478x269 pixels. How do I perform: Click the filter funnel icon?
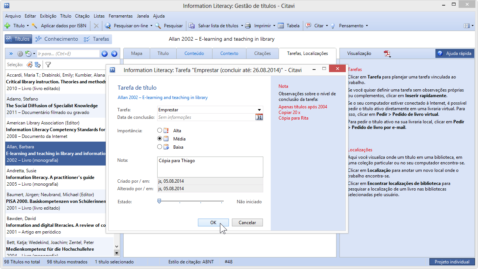(x=48, y=65)
